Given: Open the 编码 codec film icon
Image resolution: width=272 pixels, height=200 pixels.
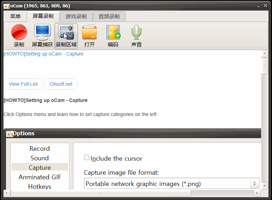Looking at the screenshot, I should tap(113, 36).
